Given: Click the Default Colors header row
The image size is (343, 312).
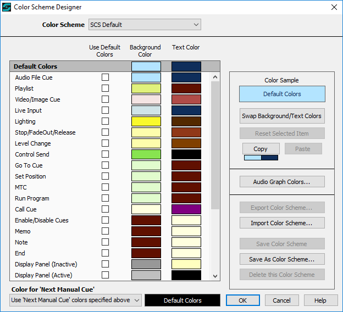Looking at the screenshot, I should pos(115,66).
